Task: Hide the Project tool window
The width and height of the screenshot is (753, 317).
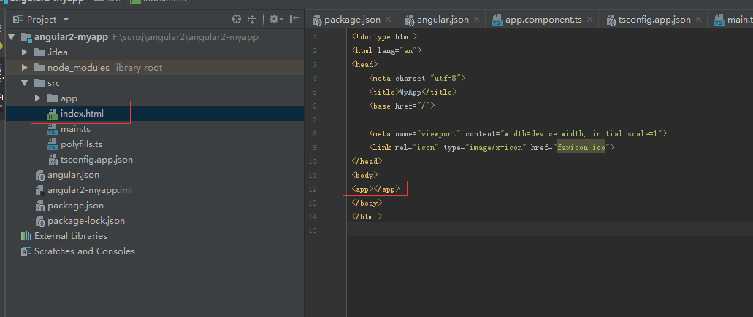Action: [294, 19]
